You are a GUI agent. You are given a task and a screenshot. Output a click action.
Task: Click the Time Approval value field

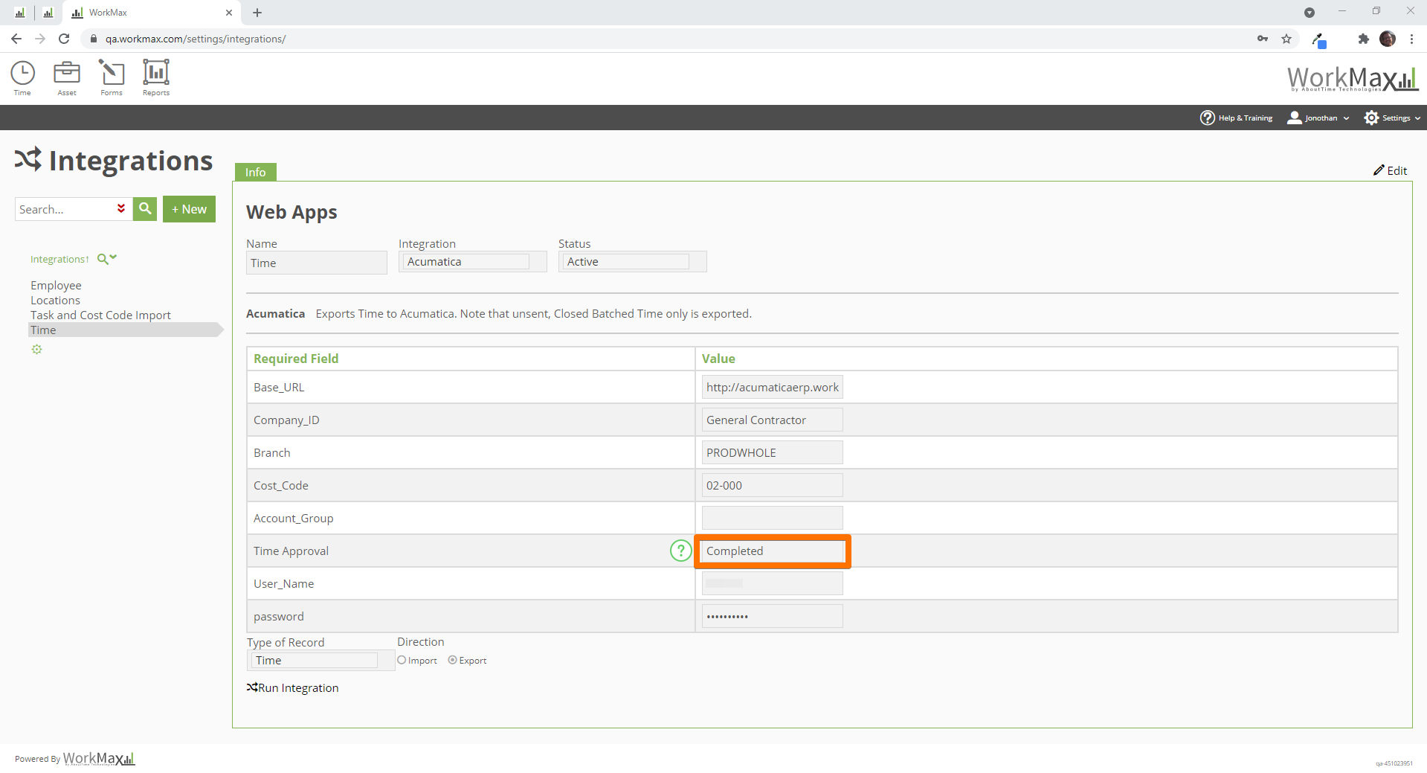pos(772,551)
